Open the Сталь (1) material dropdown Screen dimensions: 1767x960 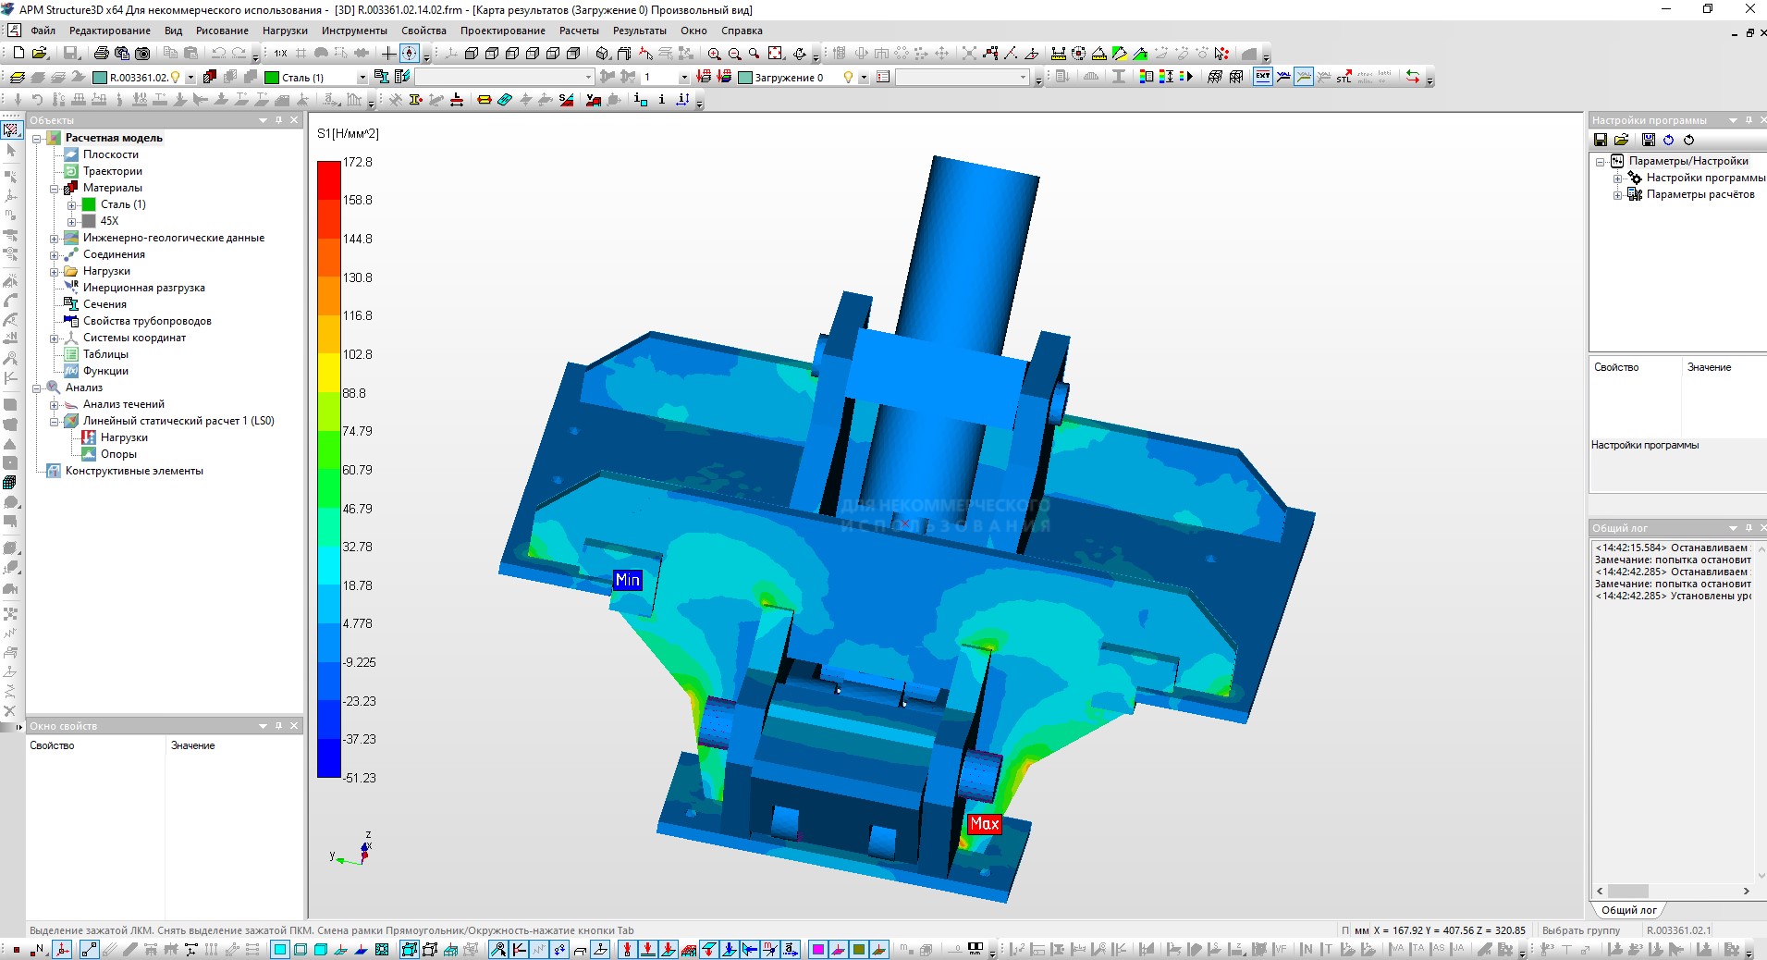point(362,78)
